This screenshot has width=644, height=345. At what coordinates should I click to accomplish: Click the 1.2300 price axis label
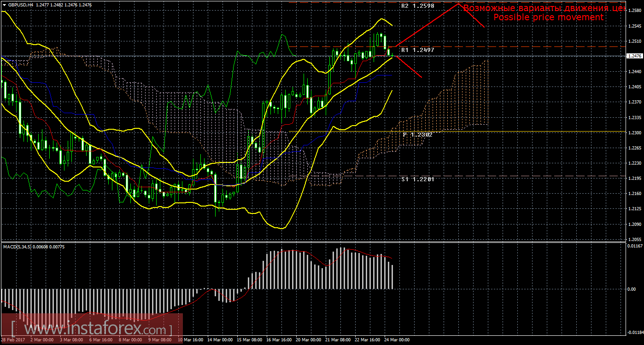click(635, 132)
